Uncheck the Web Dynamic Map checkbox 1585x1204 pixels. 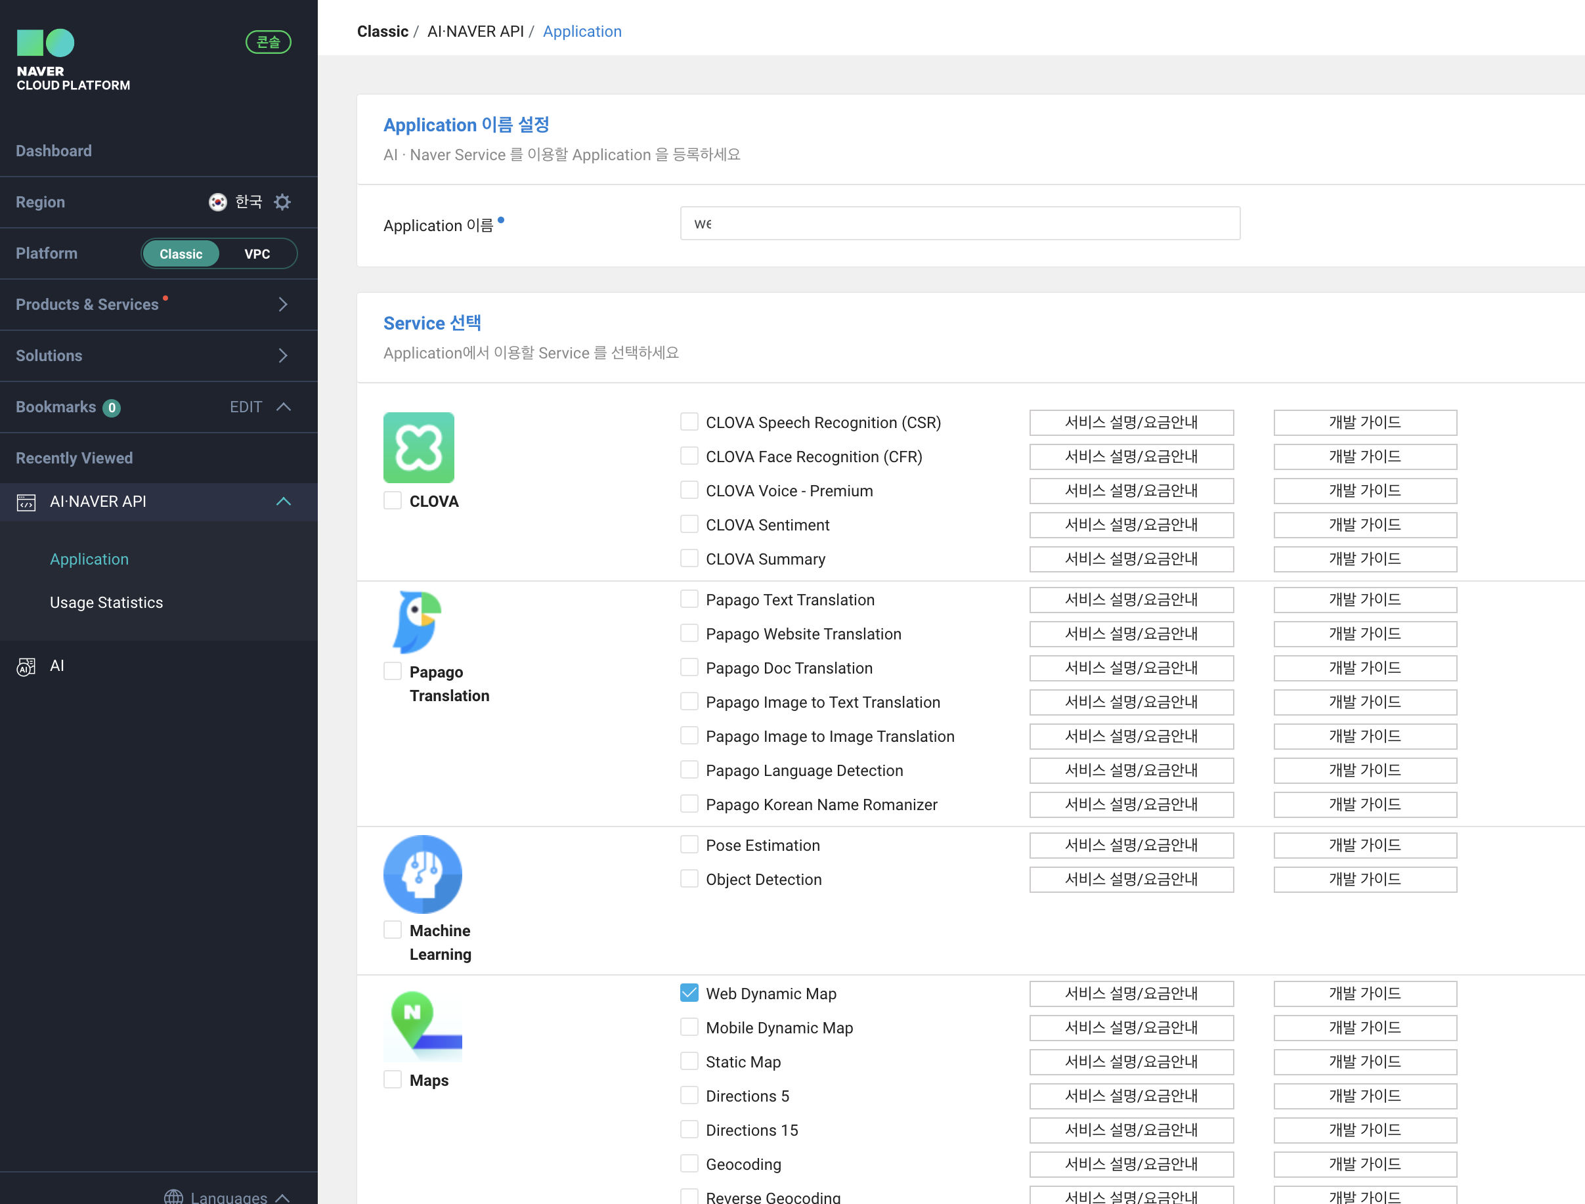689,993
